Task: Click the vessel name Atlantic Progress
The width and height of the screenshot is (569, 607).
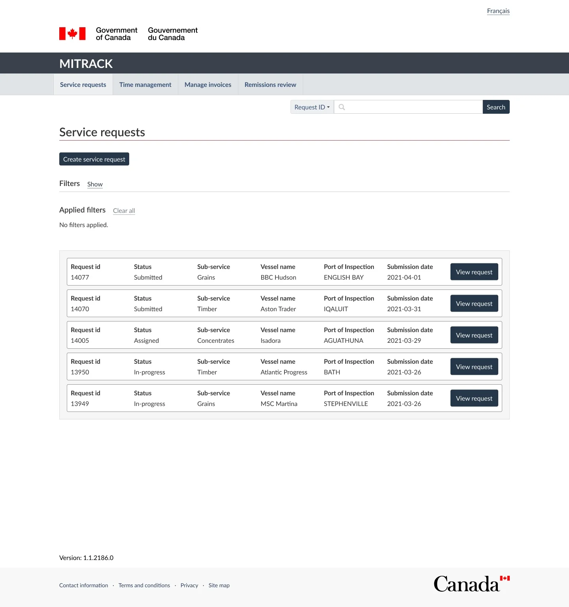Action: click(x=284, y=372)
